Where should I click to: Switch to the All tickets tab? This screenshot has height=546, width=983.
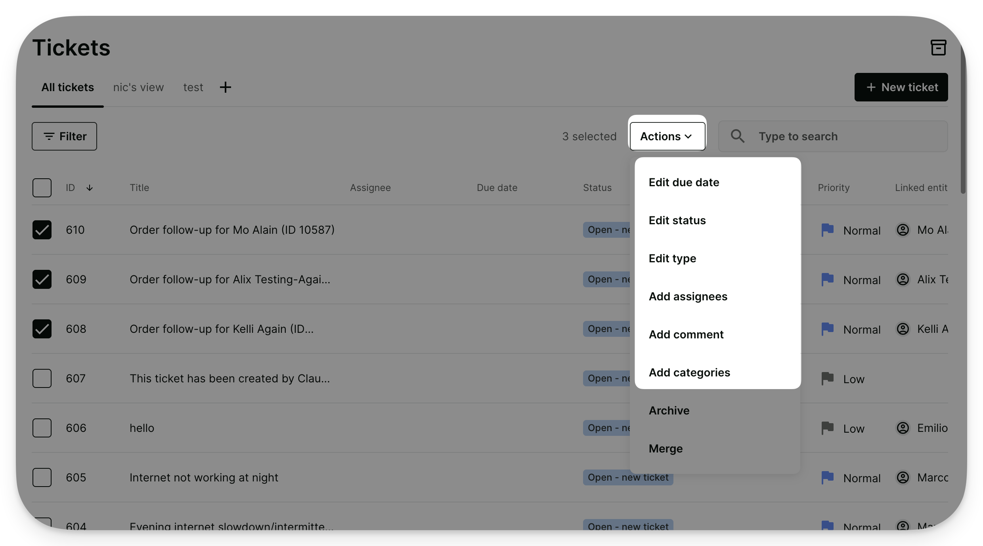pos(68,87)
